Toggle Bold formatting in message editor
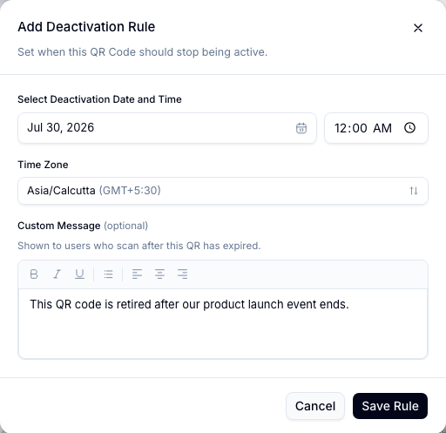This screenshot has width=446, height=433. click(34, 274)
